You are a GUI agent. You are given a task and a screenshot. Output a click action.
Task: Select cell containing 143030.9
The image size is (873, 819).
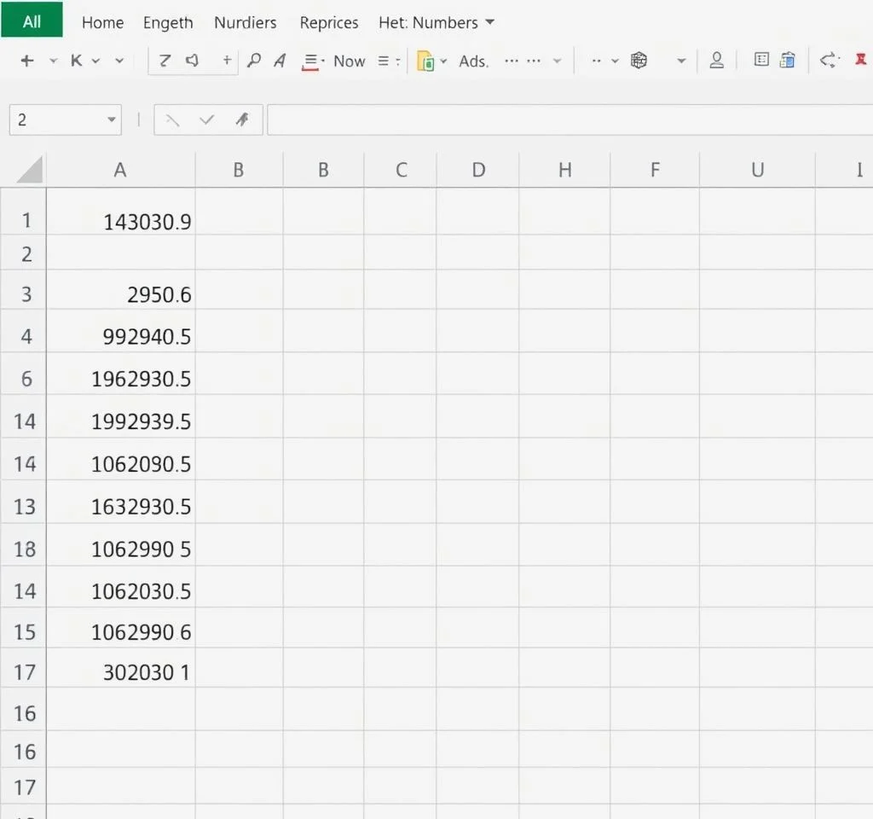click(x=121, y=223)
